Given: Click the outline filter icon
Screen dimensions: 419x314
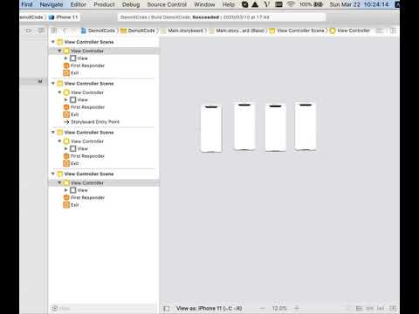Looking at the screenshot, I should coord(54,309).
